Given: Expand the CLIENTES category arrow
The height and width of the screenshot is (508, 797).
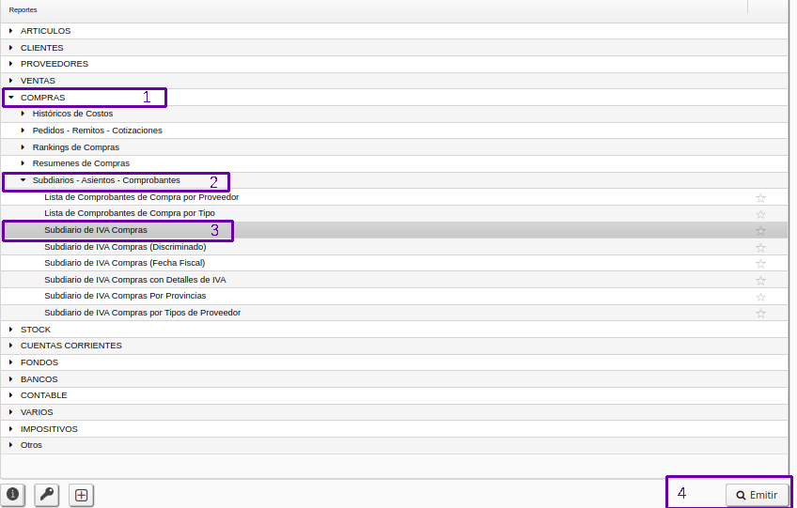Looking at the screenshot, I should (x=10, y=48).
